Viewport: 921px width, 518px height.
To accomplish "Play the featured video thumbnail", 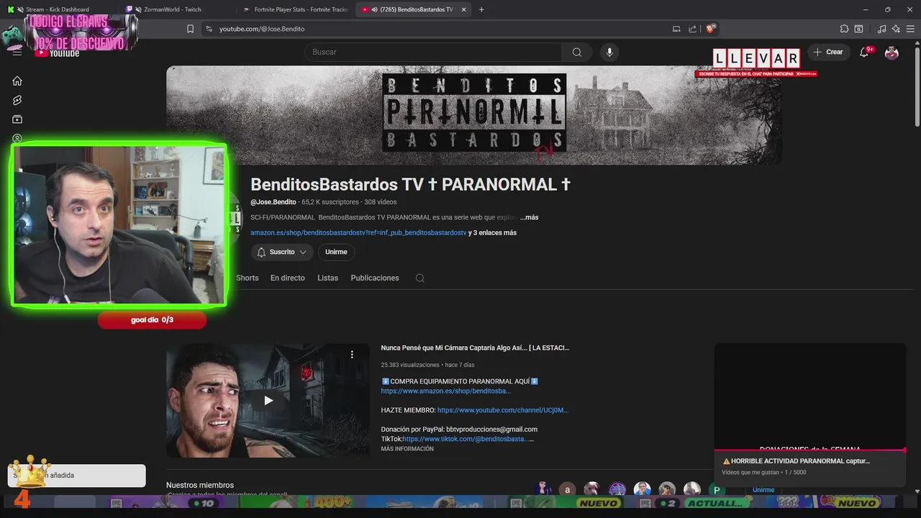I will tap(268, 400).
